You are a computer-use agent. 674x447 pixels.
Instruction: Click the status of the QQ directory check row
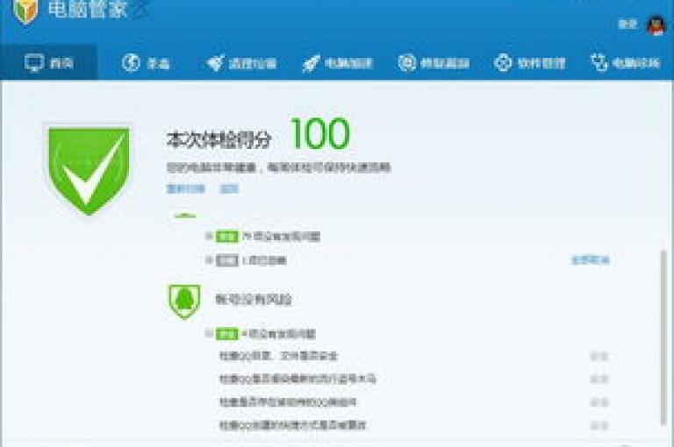click(599, 356)
